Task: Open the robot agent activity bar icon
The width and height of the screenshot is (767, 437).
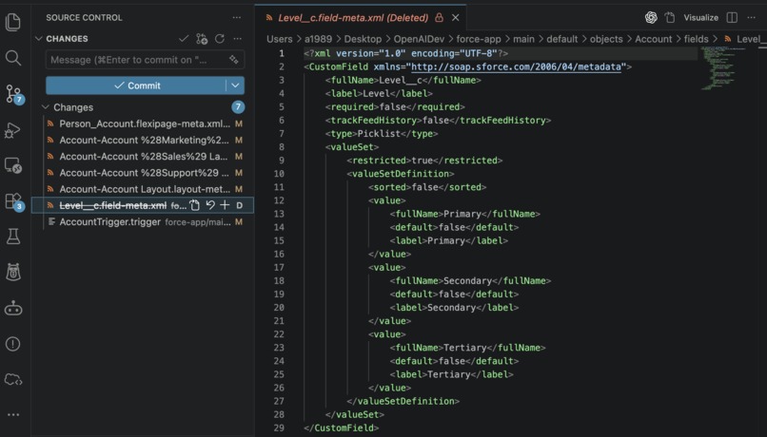Action: coord(13,308)
